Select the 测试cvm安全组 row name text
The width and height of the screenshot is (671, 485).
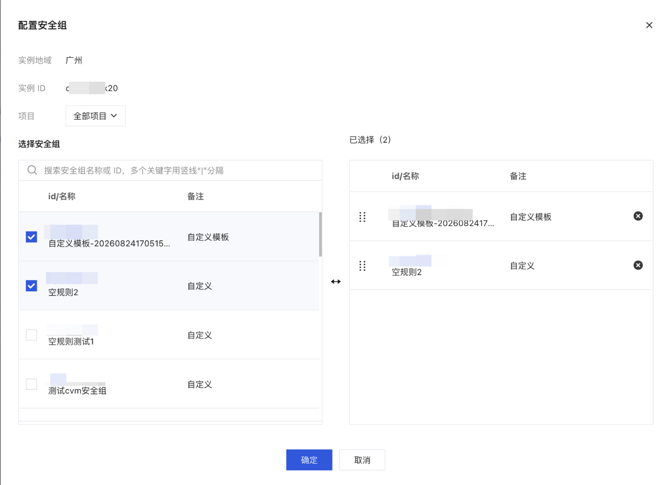pos(77,390)
